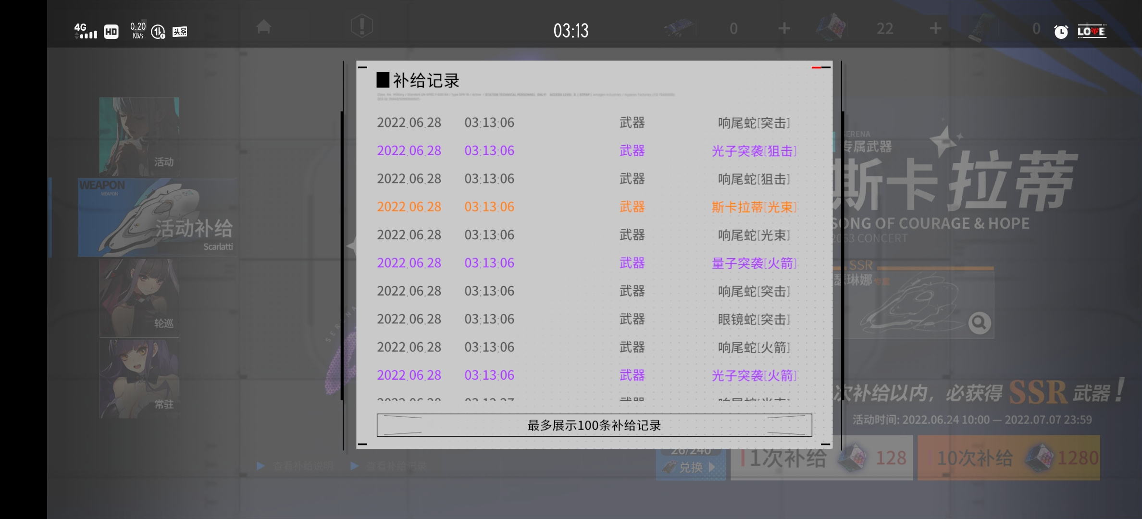This screenshot has height=519, width=1142.
Task: Tap the 4G signal indicator
Action: point(86,31)
